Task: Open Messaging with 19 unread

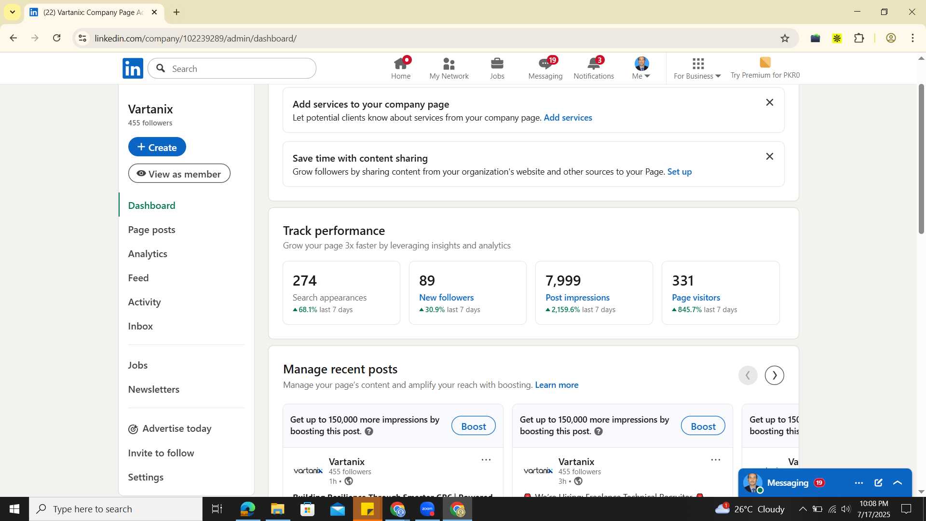Action: tap(545, 68)
